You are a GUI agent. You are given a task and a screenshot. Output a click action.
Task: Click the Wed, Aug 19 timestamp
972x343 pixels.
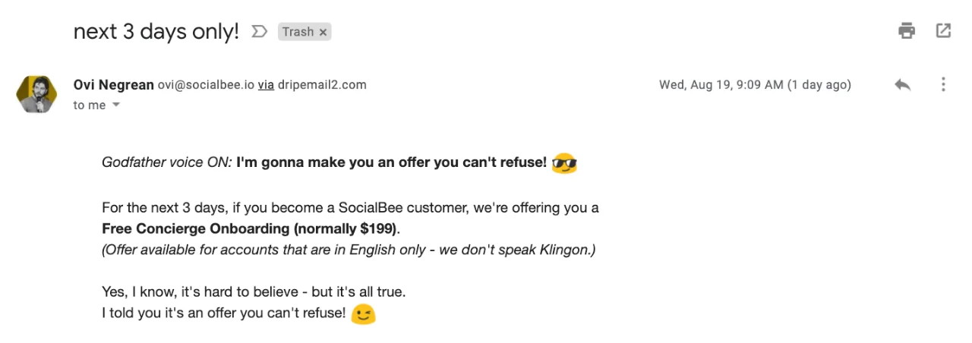point(754,85)
